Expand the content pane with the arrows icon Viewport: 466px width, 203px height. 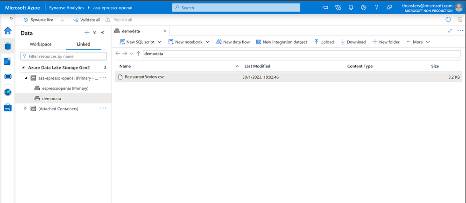[450, 31]
